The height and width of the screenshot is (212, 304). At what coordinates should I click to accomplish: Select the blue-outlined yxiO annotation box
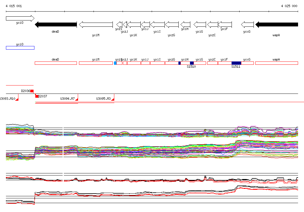pos(20,48)
